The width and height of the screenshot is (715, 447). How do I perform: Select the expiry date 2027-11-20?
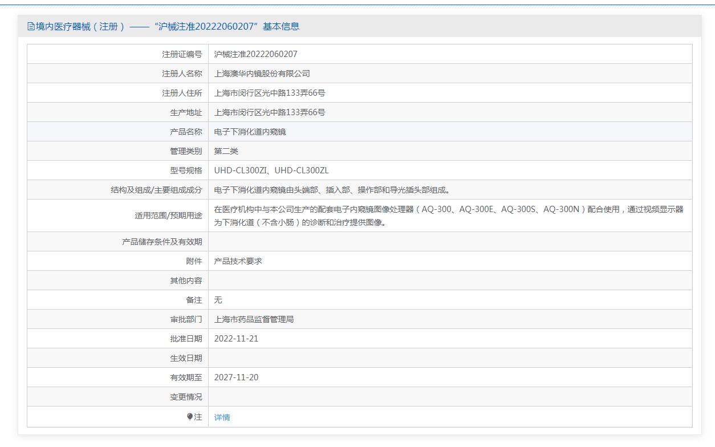tap(236, 377)
